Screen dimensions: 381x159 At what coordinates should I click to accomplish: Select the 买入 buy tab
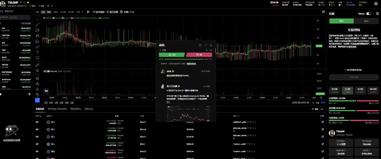[342, 21]
